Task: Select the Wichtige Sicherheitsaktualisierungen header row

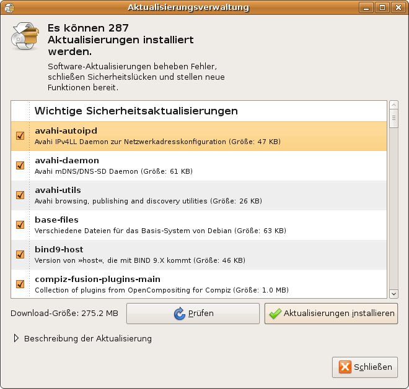Action: pos(136,111)
